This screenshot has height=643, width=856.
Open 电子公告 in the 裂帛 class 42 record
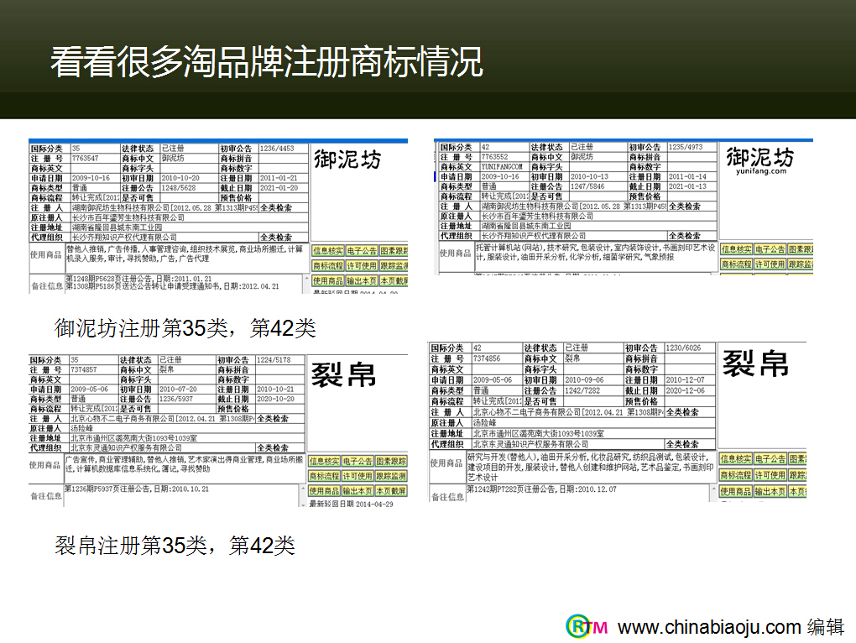770,459
